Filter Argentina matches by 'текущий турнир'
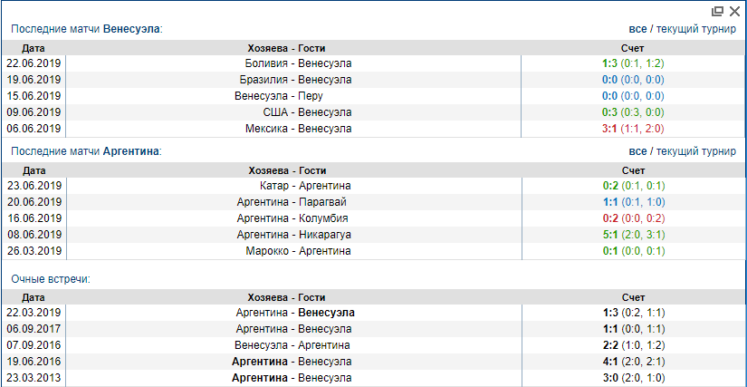 pos(695,151)
